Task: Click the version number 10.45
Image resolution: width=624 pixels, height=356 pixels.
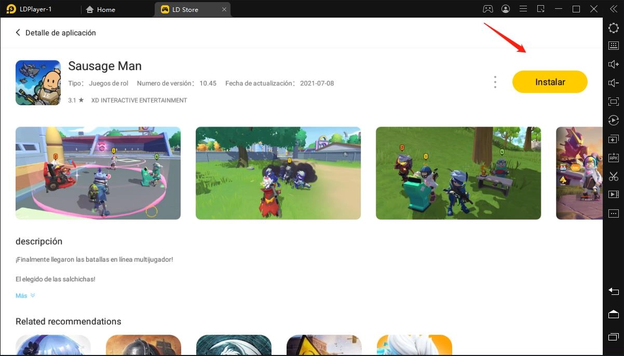Action: tap(208, 83)
